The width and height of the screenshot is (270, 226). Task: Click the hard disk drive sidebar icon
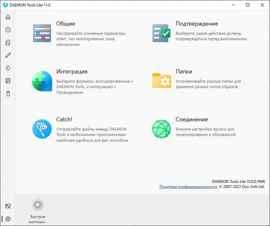[8, 81]
